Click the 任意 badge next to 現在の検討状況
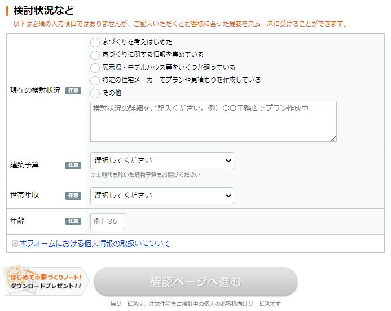391x311 pixels. 73,90
